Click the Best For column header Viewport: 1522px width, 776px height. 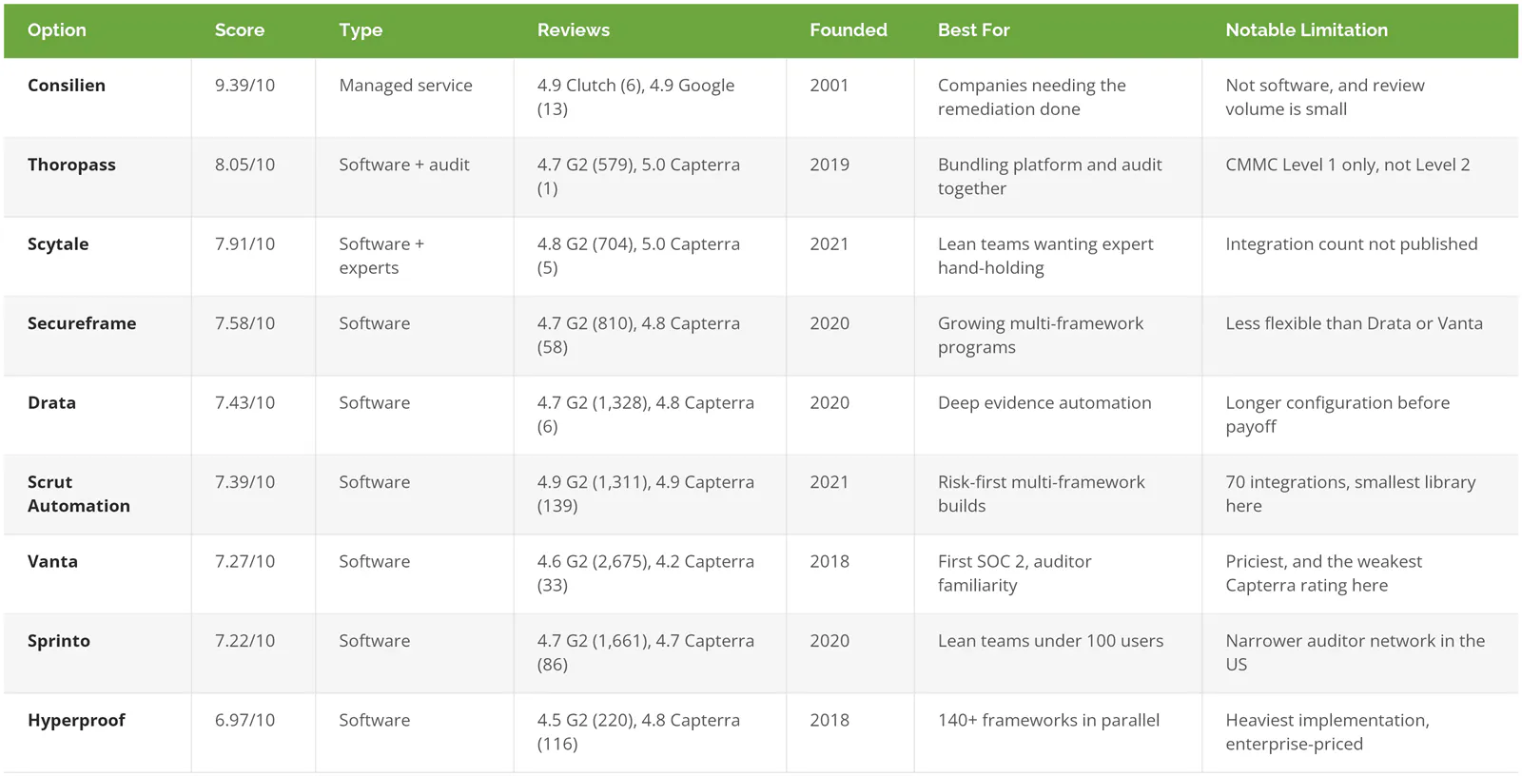tap(974, 30)
